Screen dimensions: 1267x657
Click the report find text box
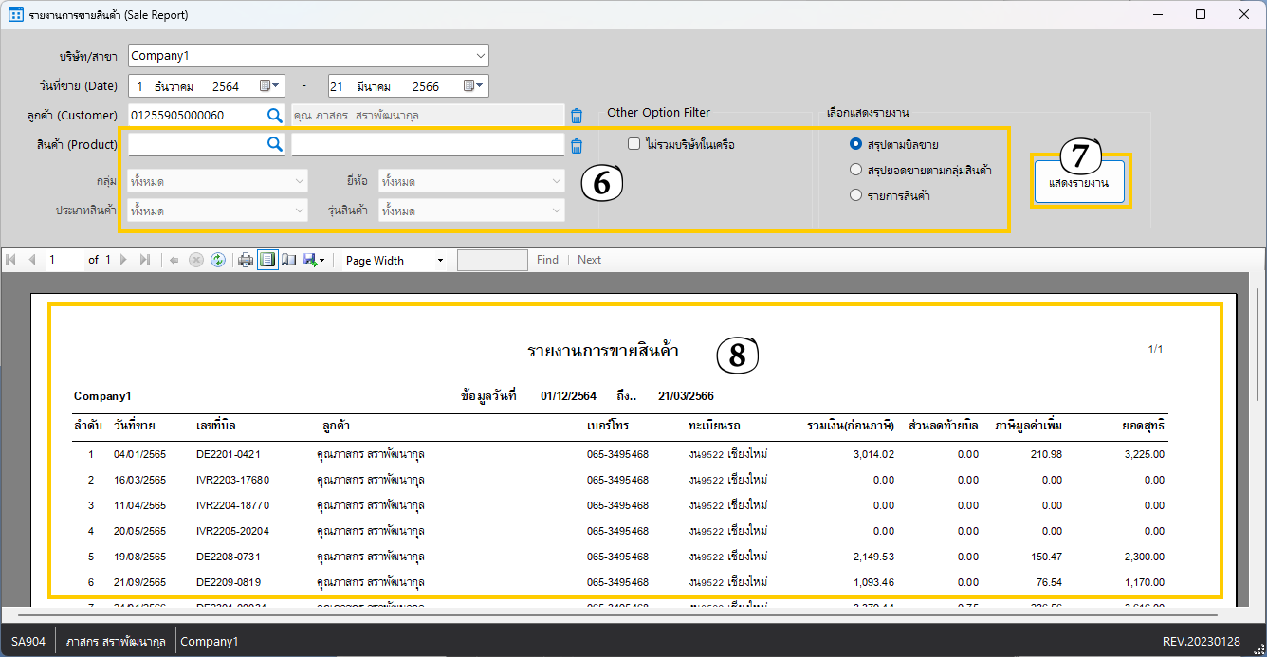[492, 260]
